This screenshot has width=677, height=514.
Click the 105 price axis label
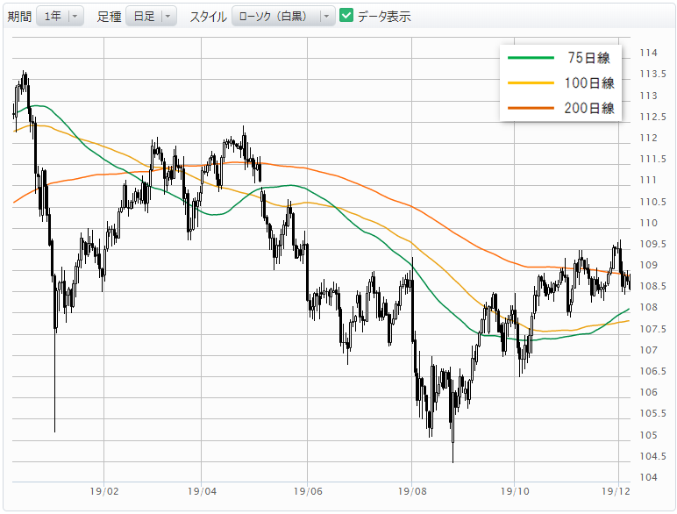click(649, 435)
